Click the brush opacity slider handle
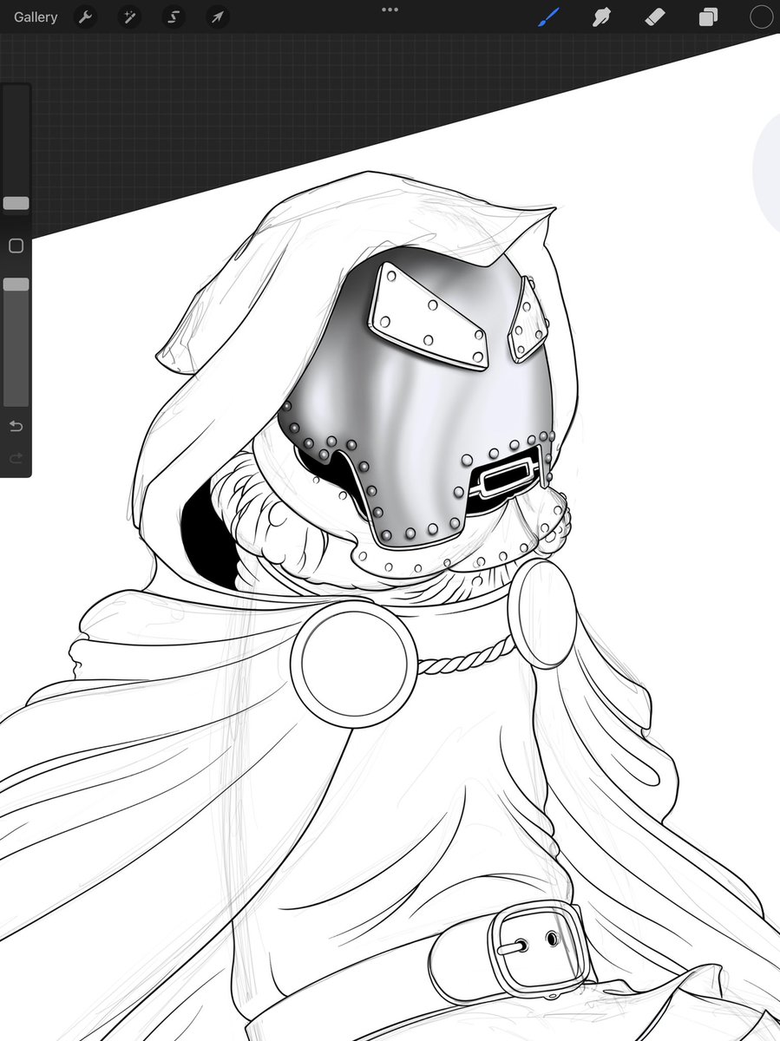This screenshot has height=1041, width=780. coord(16,285)
